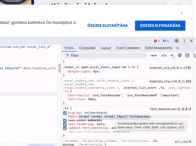Open DevTools settings gear

(176, 41)
